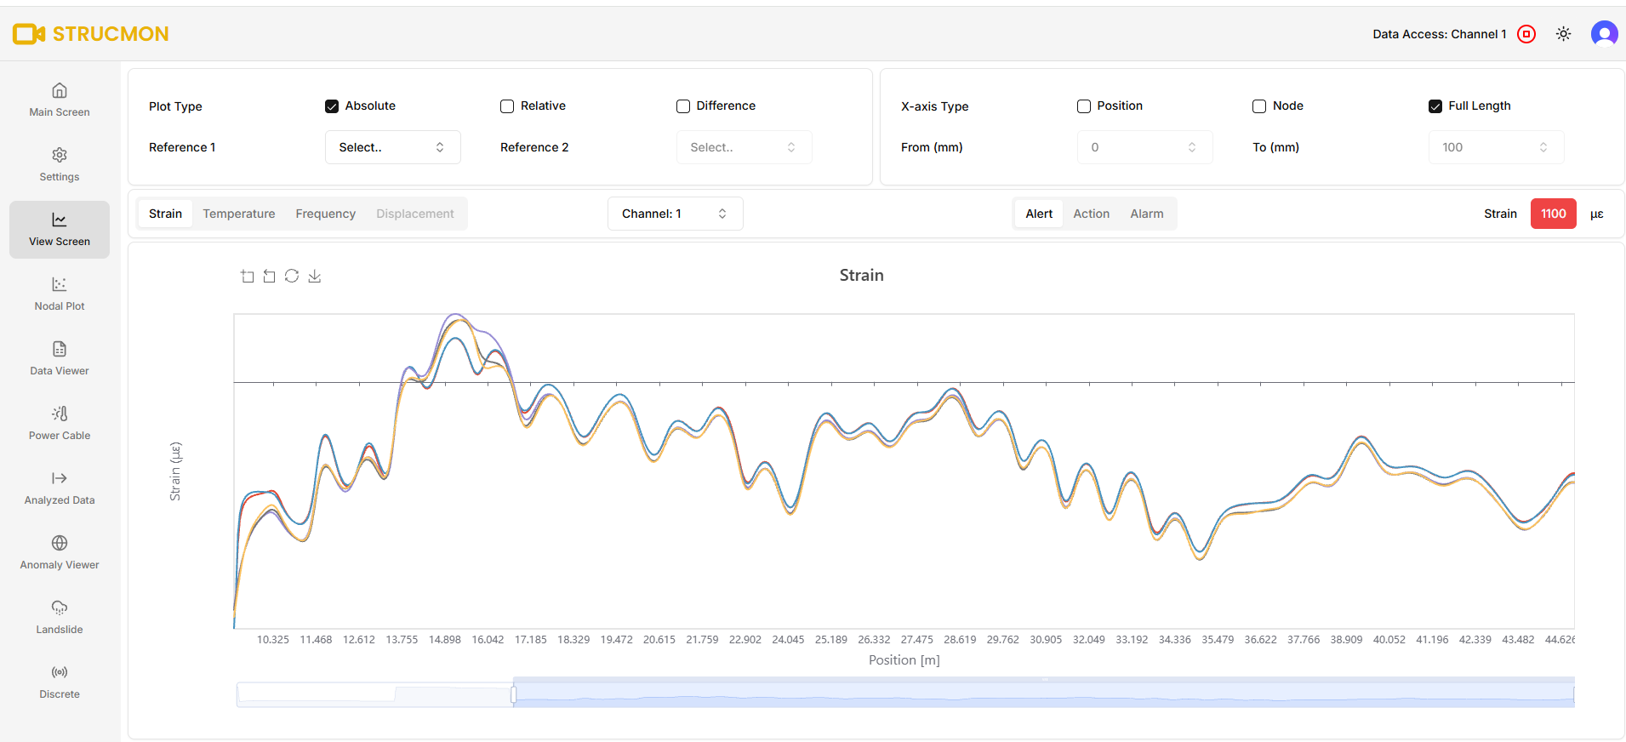Check the Node x-axis checkbox
Screen dimensions: 1626x742
[1259, 106]
